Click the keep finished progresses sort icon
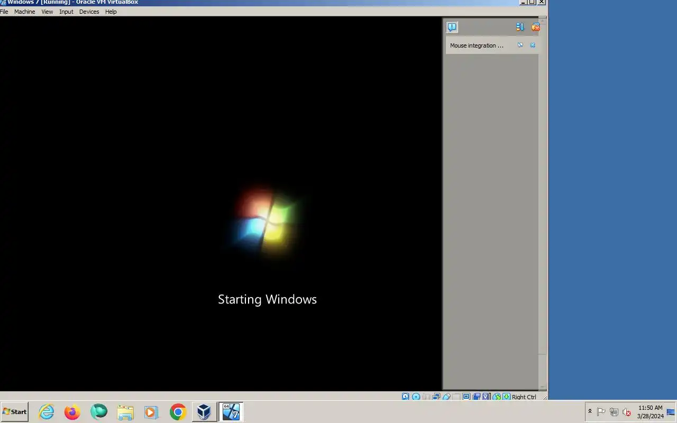The width and height of the screenshot is (677, 423). tap(520, 27)
